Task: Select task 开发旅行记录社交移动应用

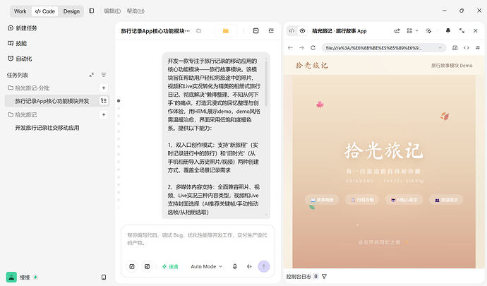Action: point(47,128)
